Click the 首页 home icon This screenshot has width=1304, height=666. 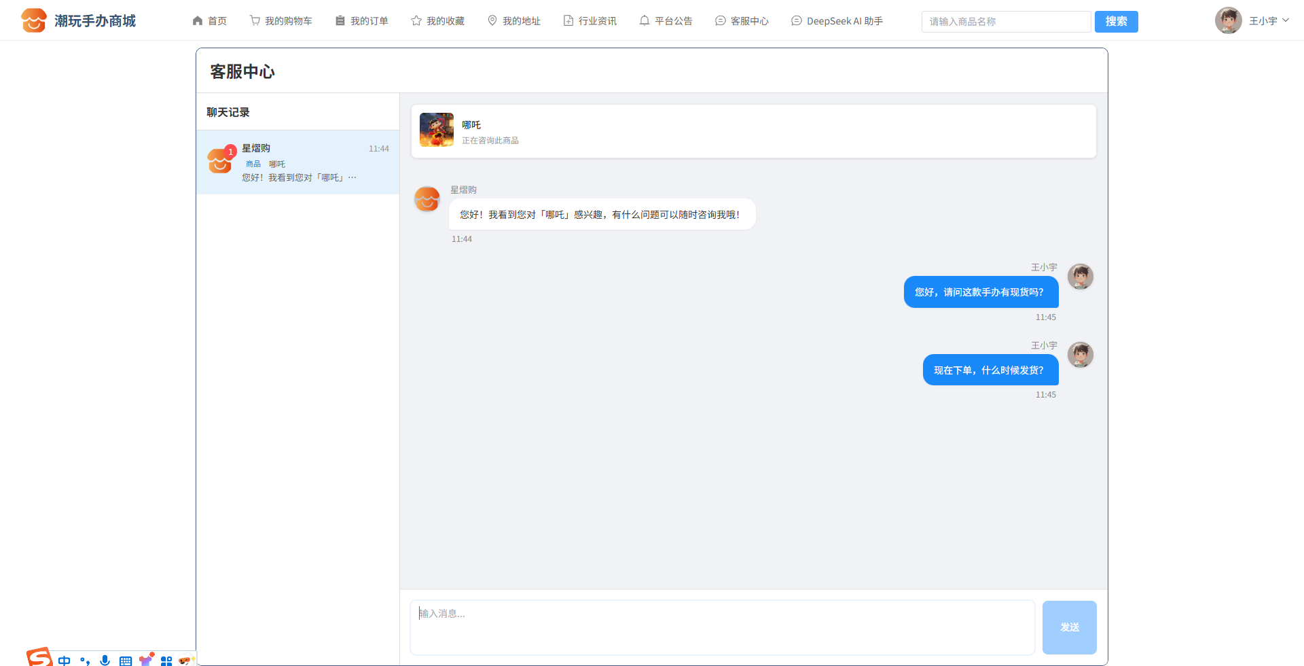coord(198,21)
